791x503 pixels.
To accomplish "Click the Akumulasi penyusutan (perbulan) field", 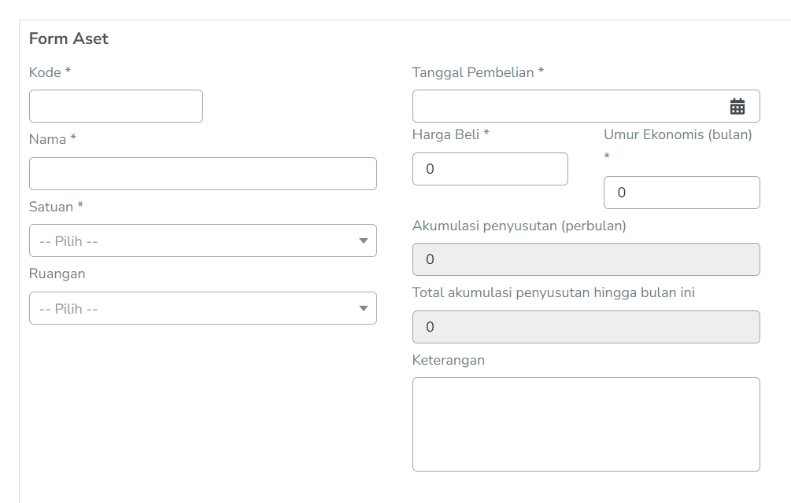I will [x=586, y=259].
